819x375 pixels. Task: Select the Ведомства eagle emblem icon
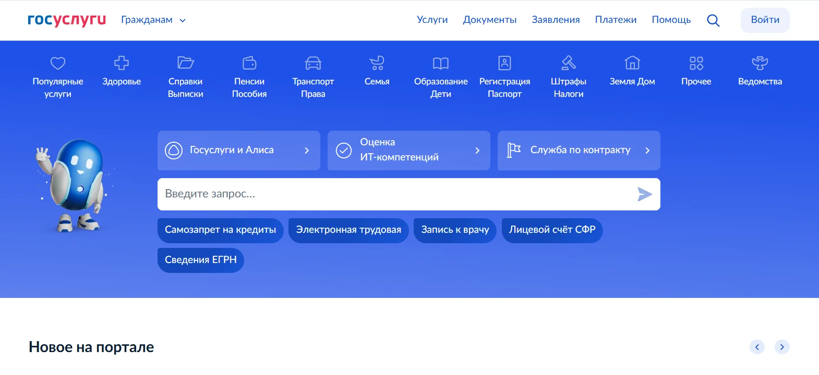point(760,63)
